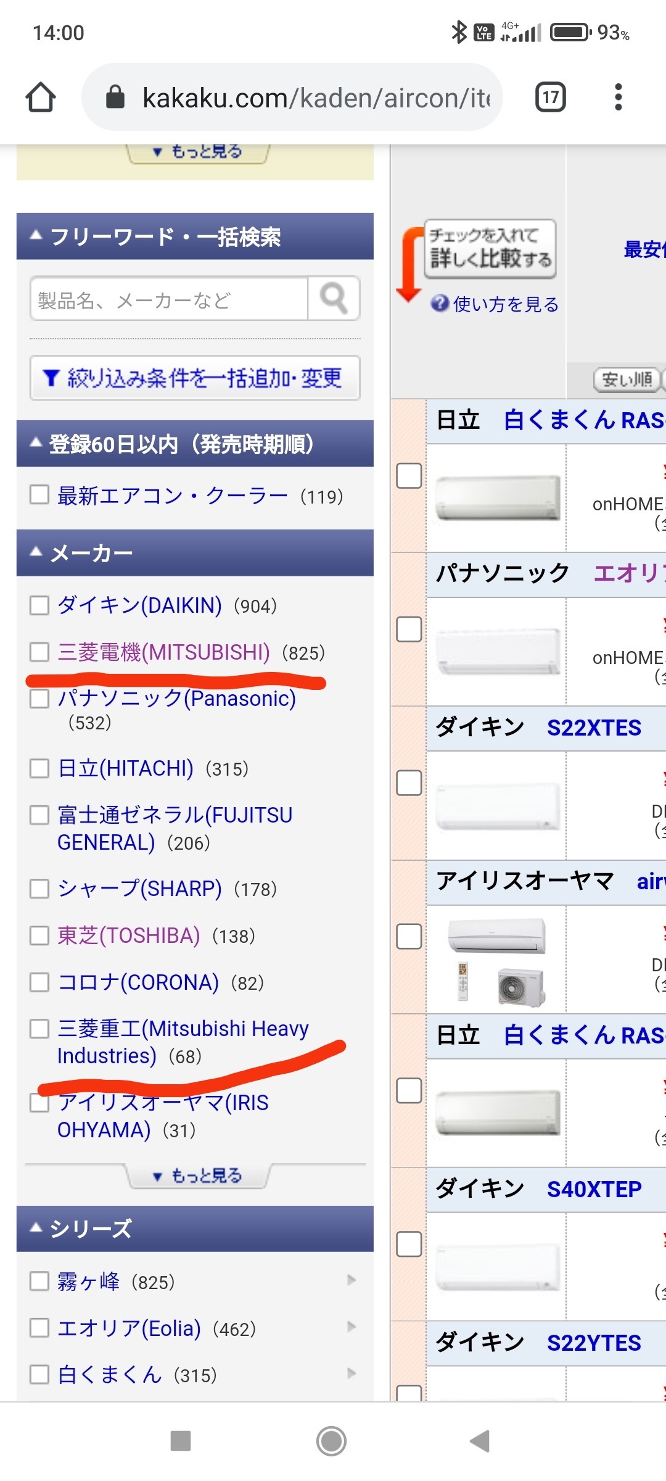Open the パナソニック エオリア product title link

[x=629, y=573]
